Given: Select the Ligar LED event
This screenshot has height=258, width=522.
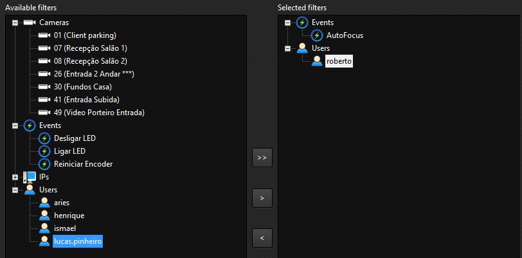Looking at the screenshot, I should [69, 151].
